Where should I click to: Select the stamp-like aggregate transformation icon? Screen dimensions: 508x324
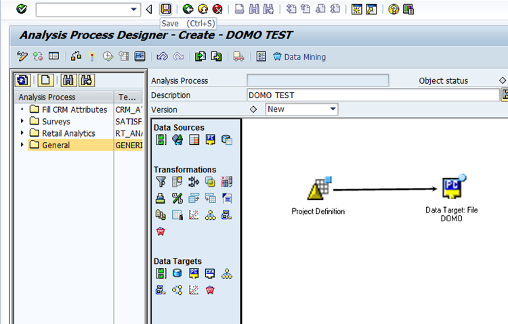(161, 198)
